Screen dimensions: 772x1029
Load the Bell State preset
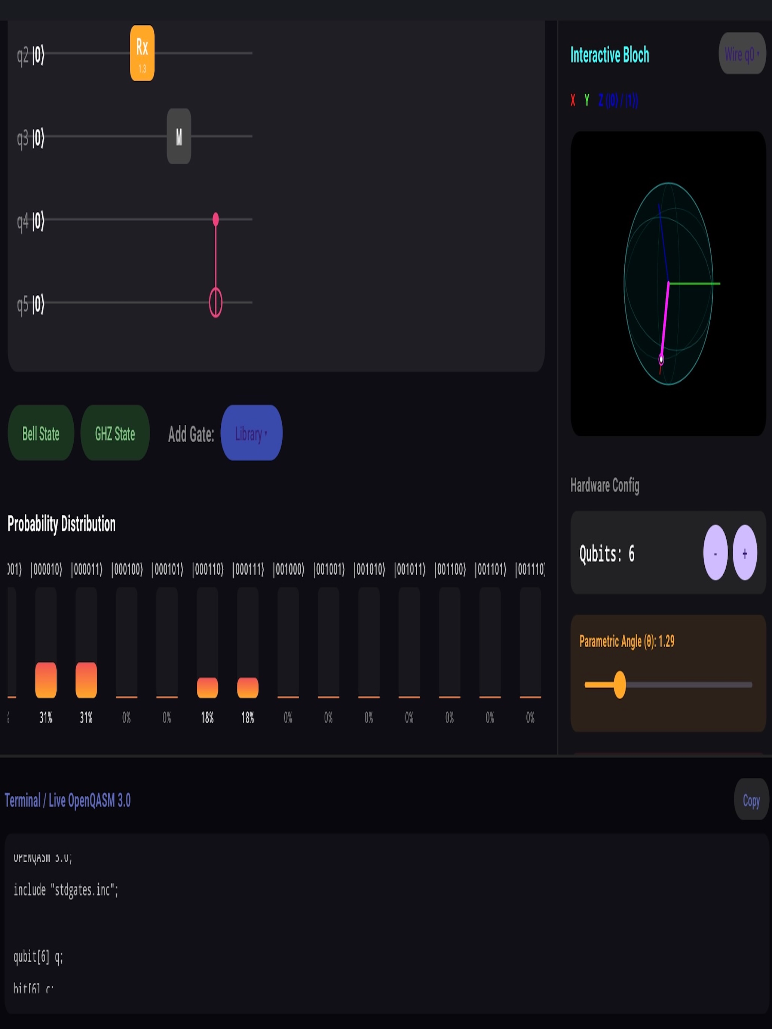(x=41, y=433)
